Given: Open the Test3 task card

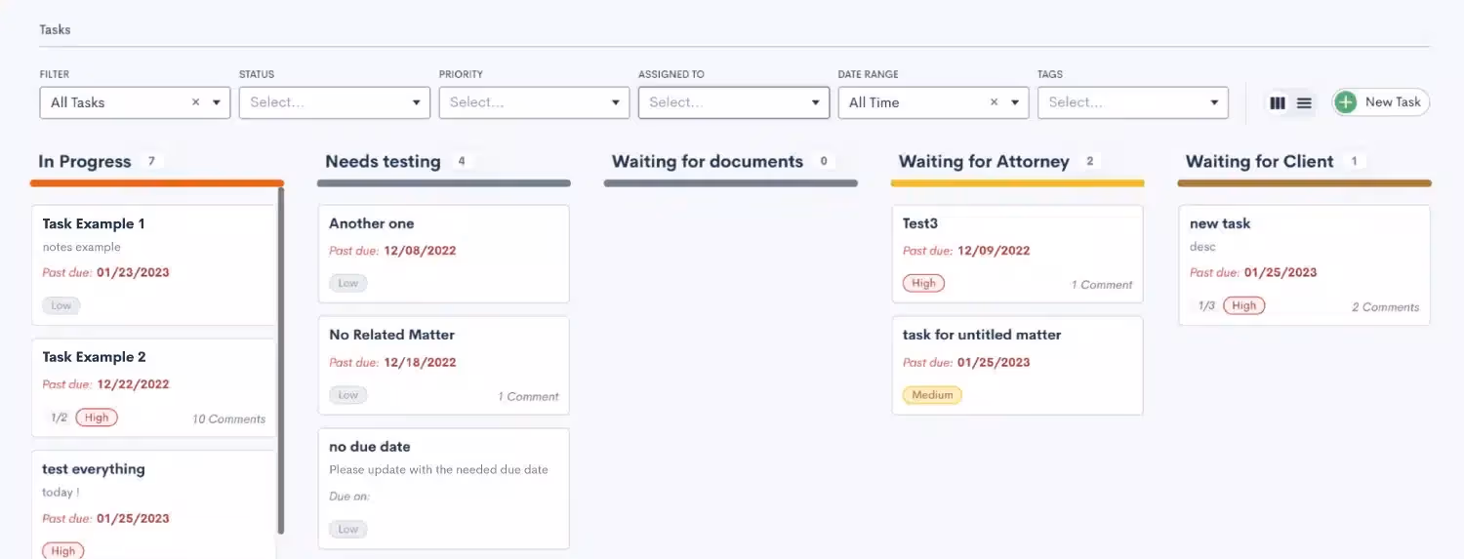Looking at the screenshot, I should 1018,254.
